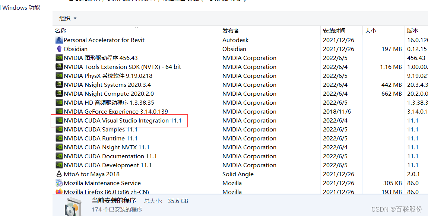Select NVIDIA HD 音频驱动程序 1.3.38.35 entry
428x216 pixels.
click(109, 102)
